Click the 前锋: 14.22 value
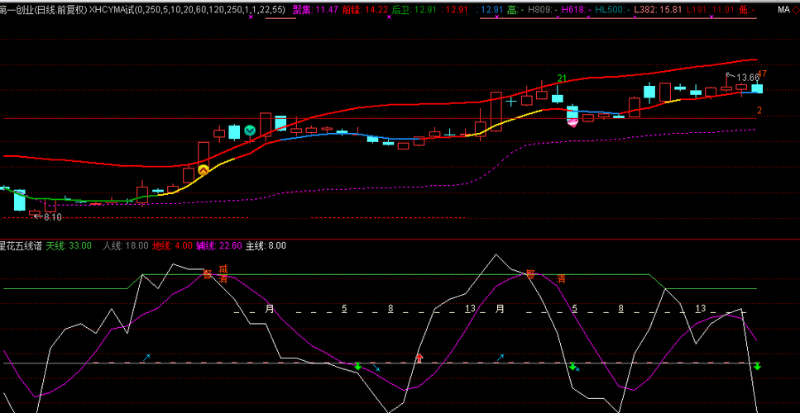 364,8
